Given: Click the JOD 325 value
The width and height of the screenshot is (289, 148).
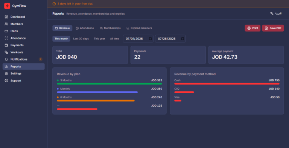Looking at the screenshot, I should point(157,80).
